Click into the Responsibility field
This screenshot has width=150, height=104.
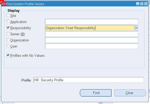click(x=90, y=28)
